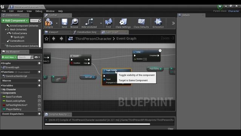This screenshot has width=241, height=136.
Task: Start Simulation from toolbar
Action: (x=158, y=23)
